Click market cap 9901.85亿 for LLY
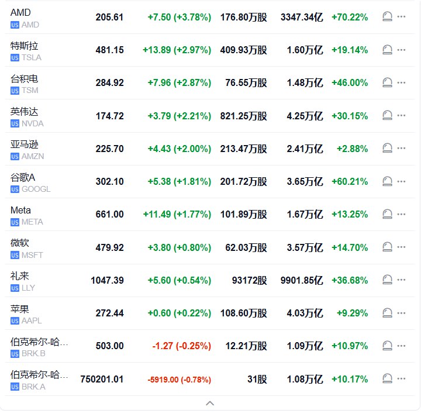Screen dimensions: 421x417 pos(302,280)
